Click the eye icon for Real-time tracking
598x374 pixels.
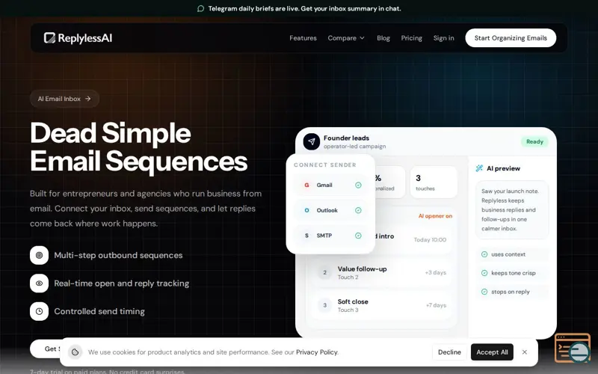[40, 283]
